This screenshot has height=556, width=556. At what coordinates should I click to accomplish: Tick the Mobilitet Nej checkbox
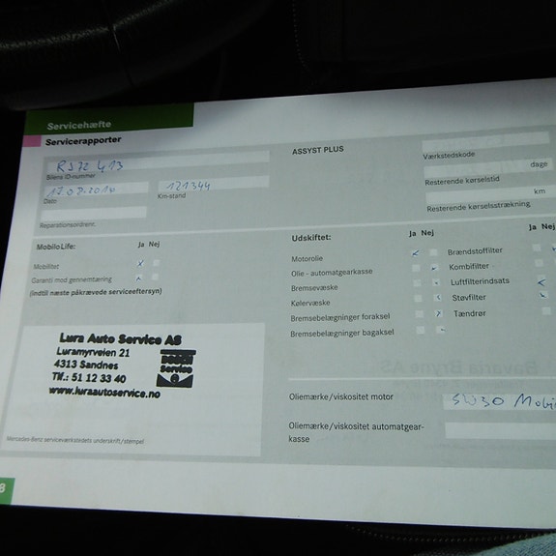pyautogui.click(x=156, y=263)
